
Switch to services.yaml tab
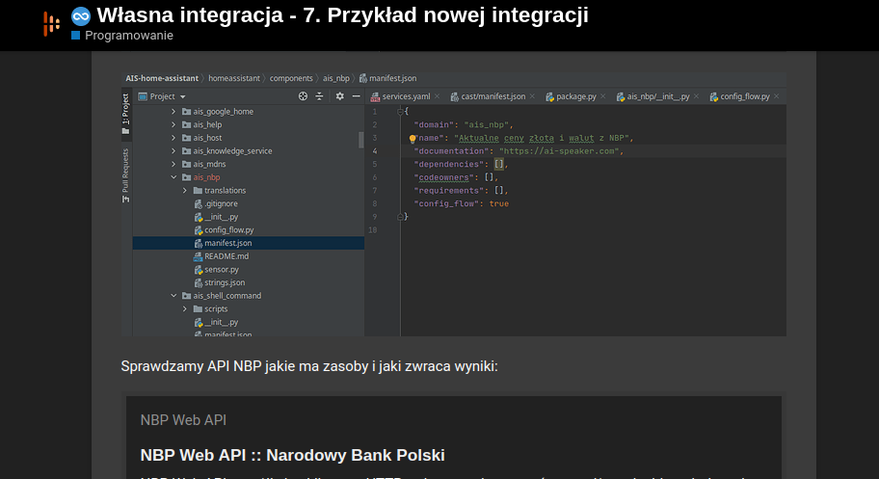(x=406, y=96)
